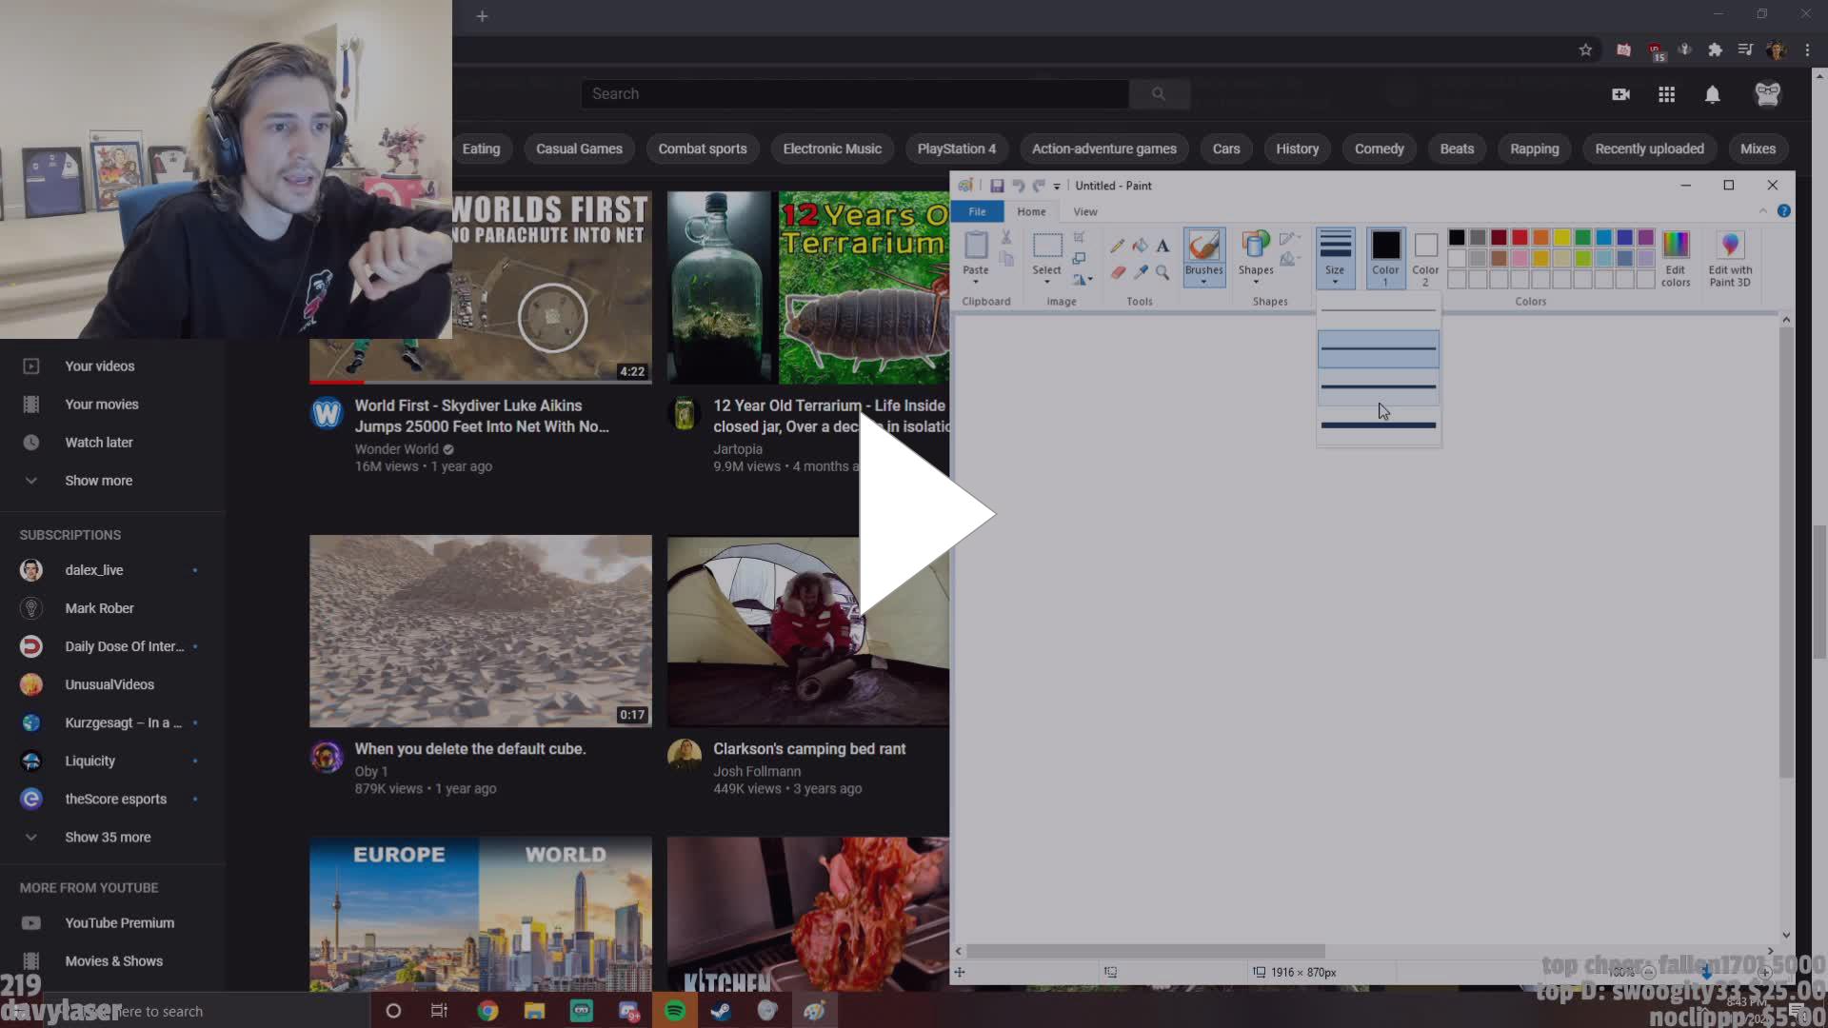This screenshot has width=1828, height=1028.
Task: Select the Casual Games chip on YouTube
Action: (x=579, y=148)
